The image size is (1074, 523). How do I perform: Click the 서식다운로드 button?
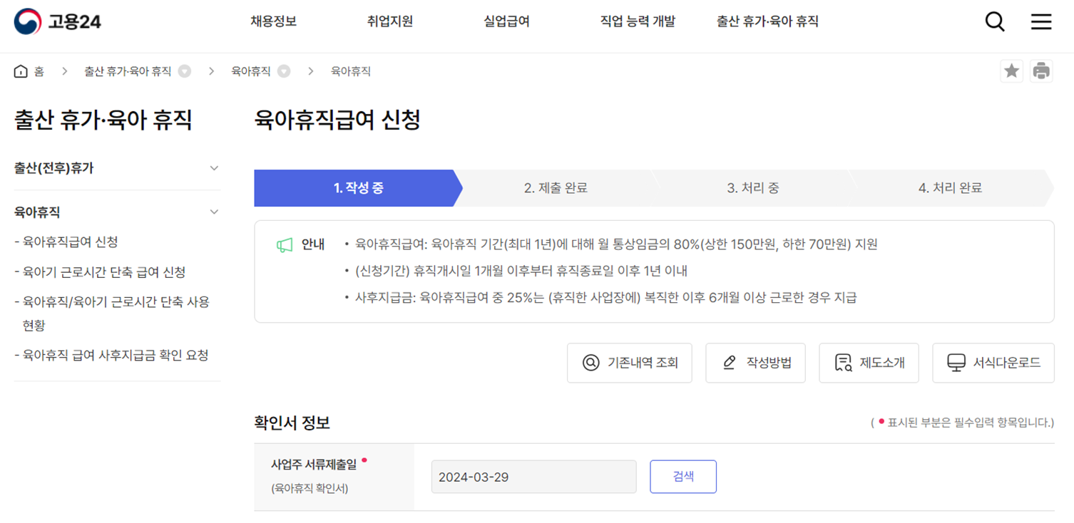(993, 363)
